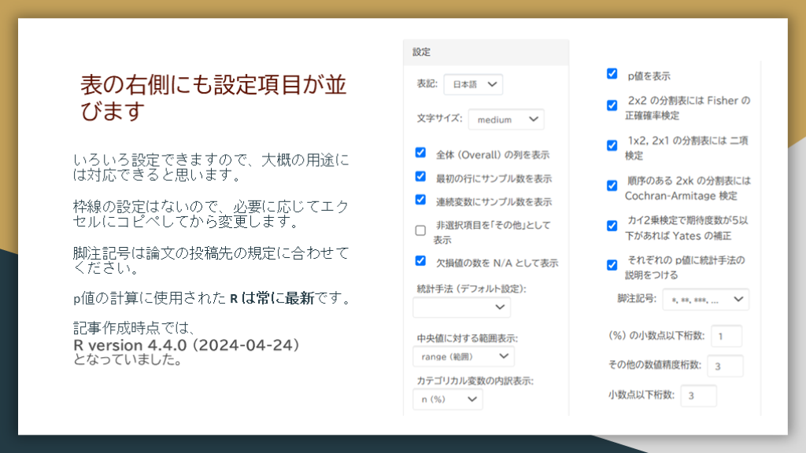Toggle the 二項検定 checkbox for 1x2, 2x1

click(612, 145)
